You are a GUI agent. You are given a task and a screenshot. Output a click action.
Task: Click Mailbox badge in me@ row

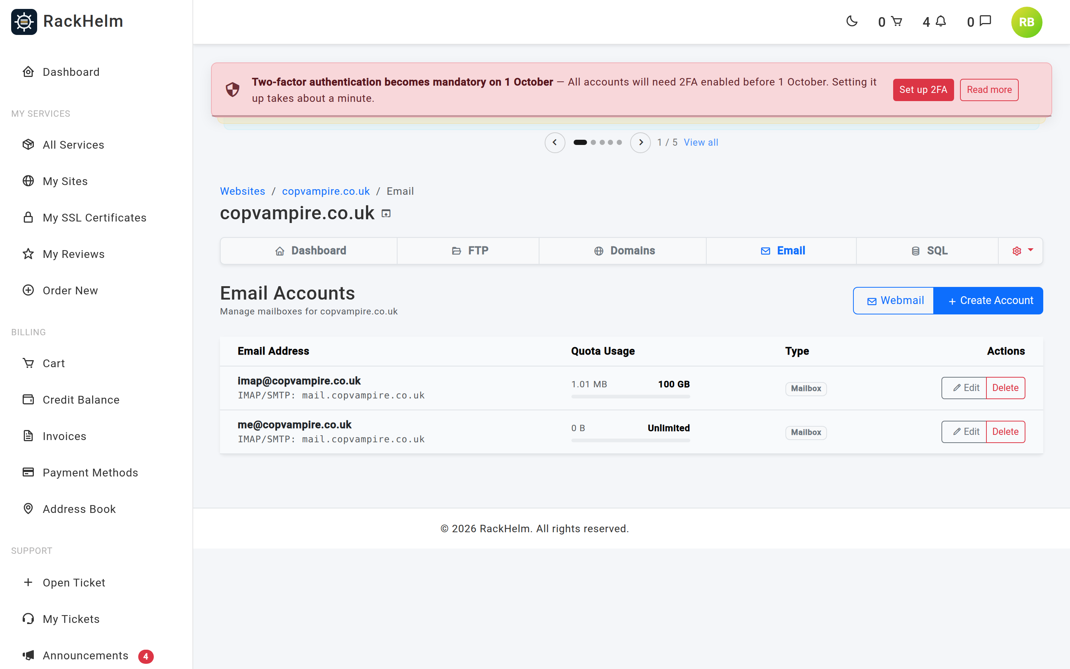click(x=806, y=432)
